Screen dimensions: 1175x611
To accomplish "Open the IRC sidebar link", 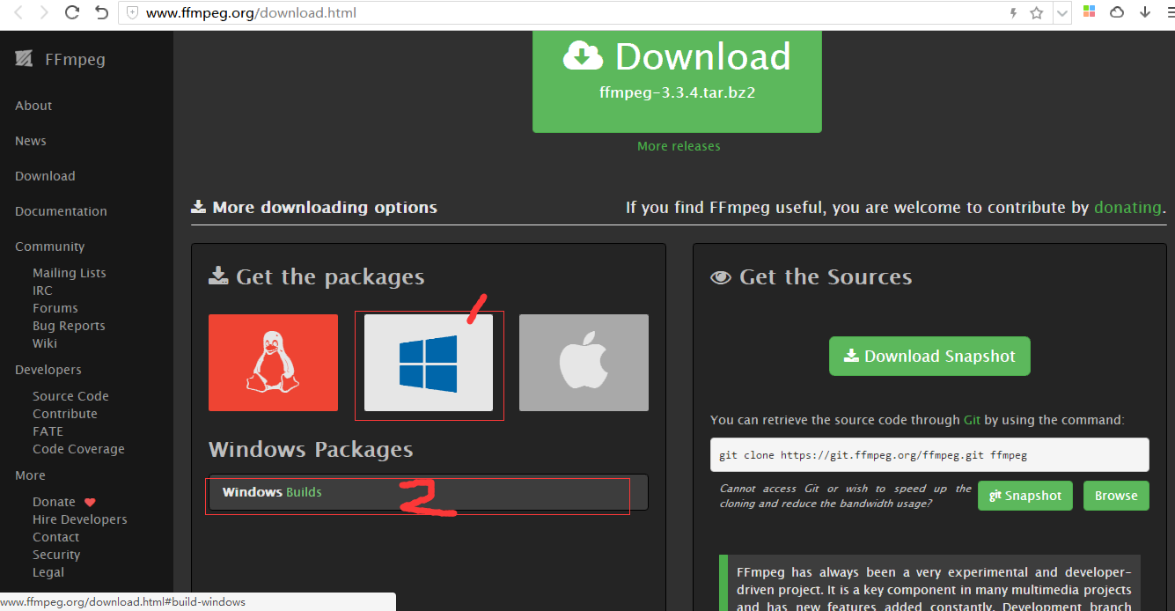I will point(42,291).
